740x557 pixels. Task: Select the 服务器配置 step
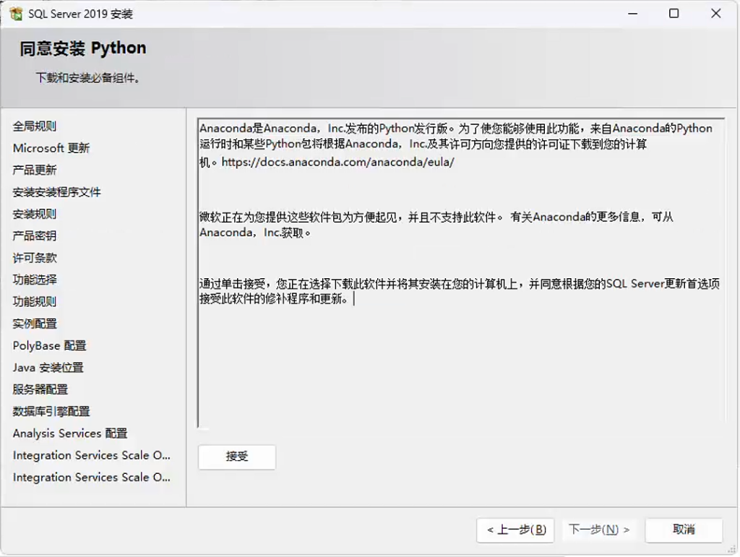tap(40, 389)
